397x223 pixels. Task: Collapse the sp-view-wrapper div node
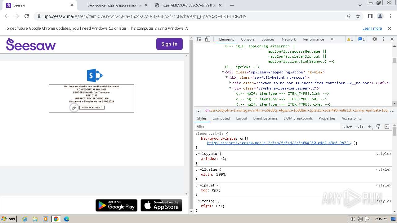[223, 72]
